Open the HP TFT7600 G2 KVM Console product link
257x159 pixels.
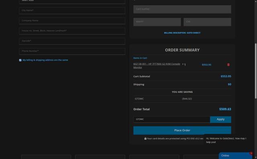tap(157, 65)
